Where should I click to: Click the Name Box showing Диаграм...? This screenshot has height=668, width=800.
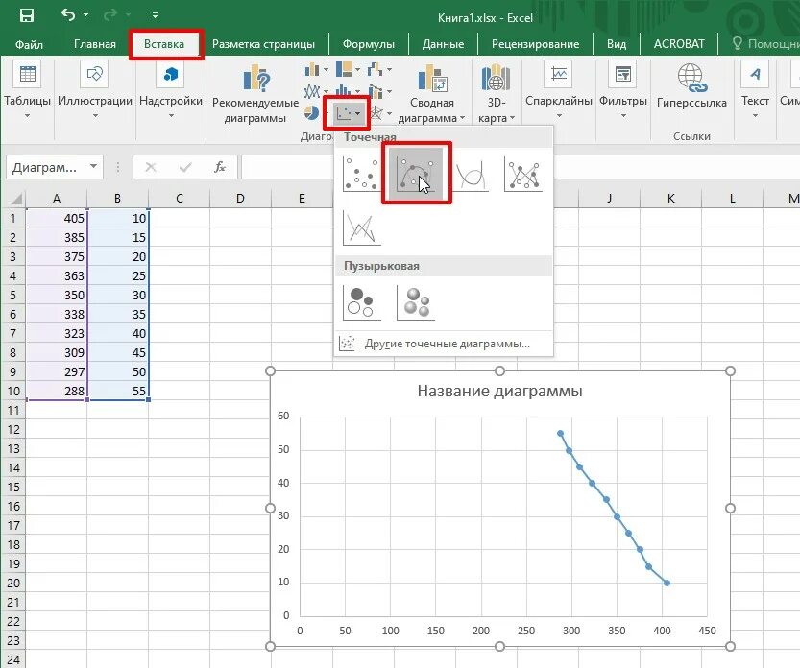(45, 167)
